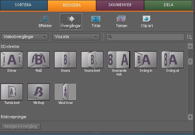
Task: Select the Snurrande kub transition thumbnail
Action: (119, 60)
